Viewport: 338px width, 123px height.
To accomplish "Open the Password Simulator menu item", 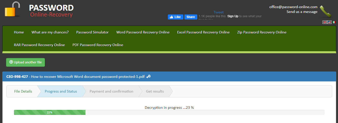I will point(93,32).
